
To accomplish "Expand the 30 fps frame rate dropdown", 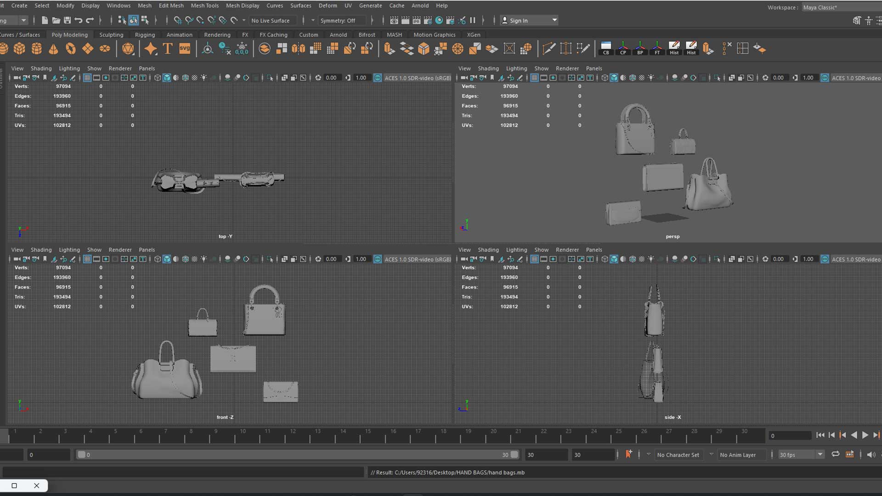I will click(820, 455).
